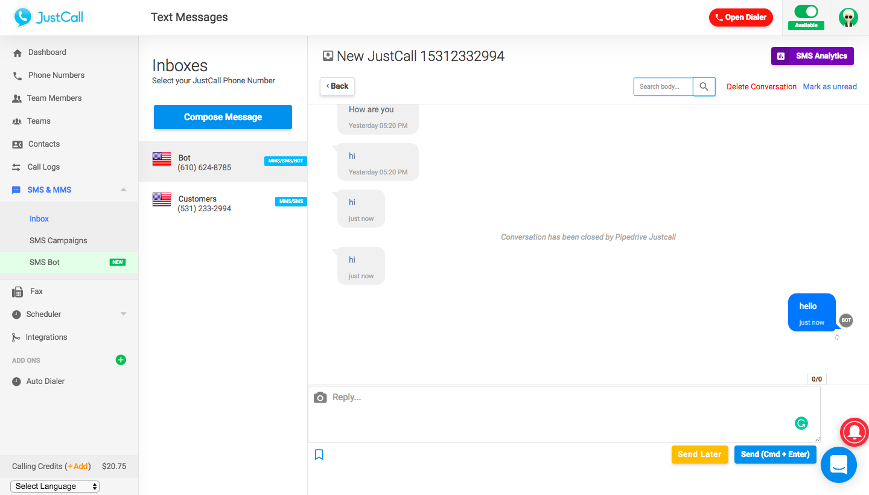Click the blue 'hello' sent message
Viewport: 869px width, 495px height.
point(812,313)
